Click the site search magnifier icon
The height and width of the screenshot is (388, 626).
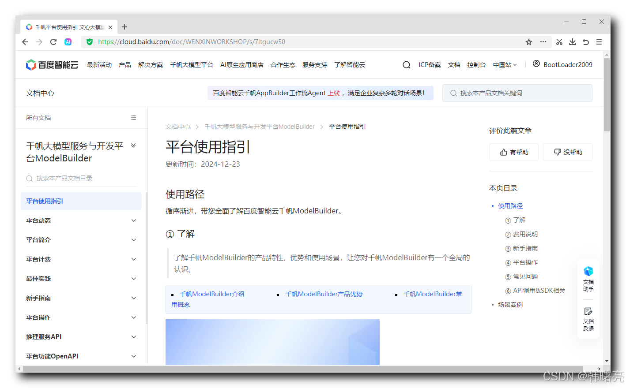[x=406, y=65]
